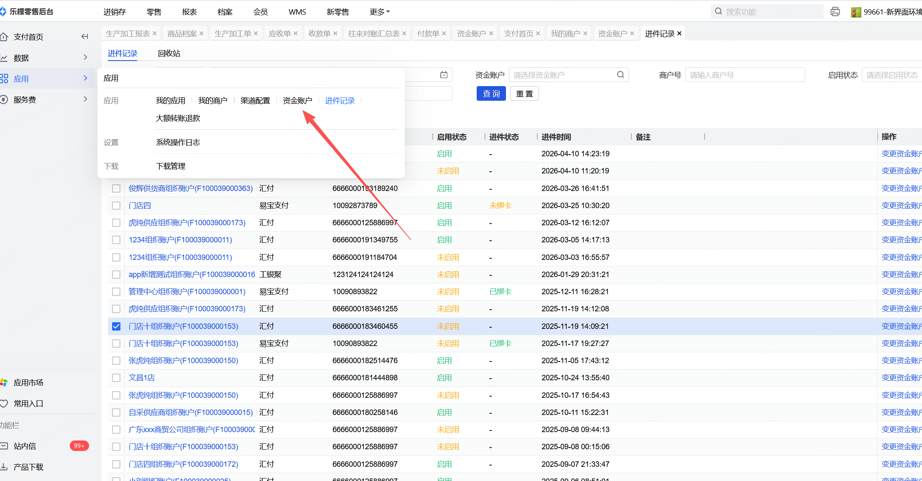Click the 重置 button
The height and width of the screenshot is (481, 922).
point(524,94)
